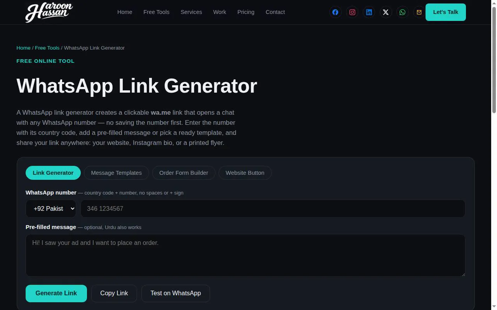Click the 'Pre-filled message' field label
Image resolution: width=497 pixels, height=310 pixels.
[x=51, y=227]
